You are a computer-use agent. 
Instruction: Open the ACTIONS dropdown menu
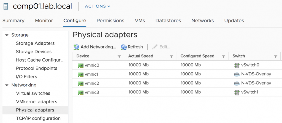click(x=97, y=6)
